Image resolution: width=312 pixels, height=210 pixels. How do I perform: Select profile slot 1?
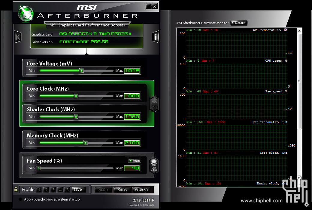[x=39, y=190]
